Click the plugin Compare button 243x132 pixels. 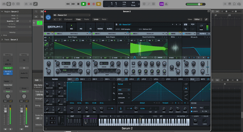68,19
